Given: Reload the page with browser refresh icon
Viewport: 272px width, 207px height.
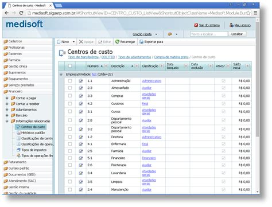Looking at the screenshot, I should (21, 13).
